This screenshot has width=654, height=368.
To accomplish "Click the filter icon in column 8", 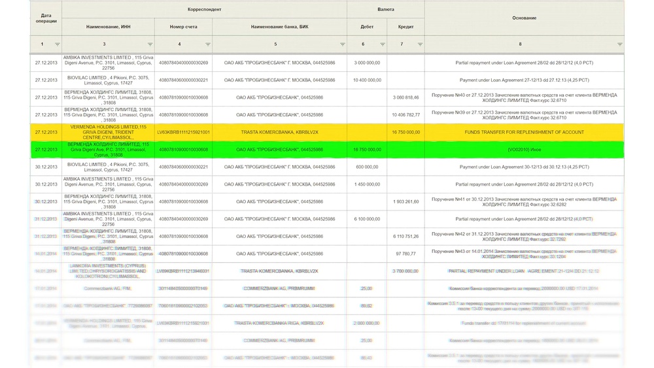I will click(619, 44).
